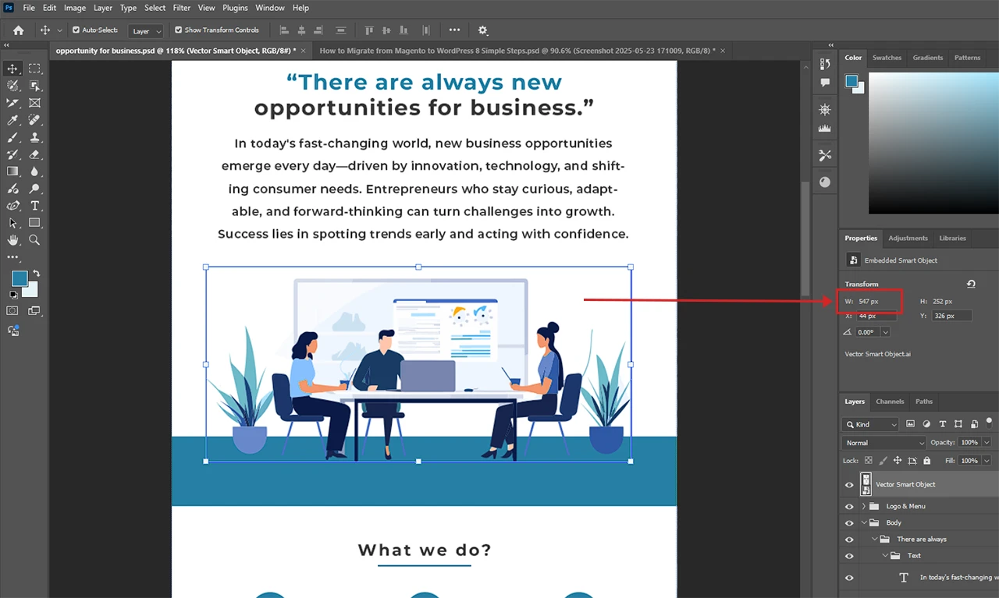
Task: Open the Layer auto-select dropdown
Action: (x=147, y=31)
